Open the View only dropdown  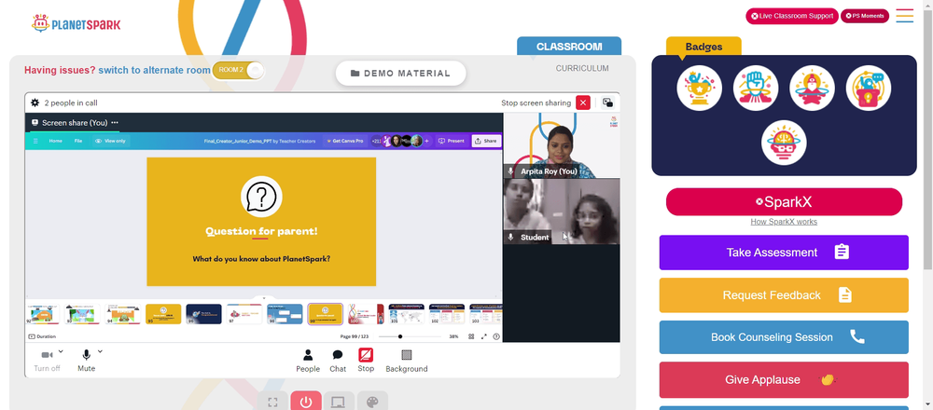(110, 141)
